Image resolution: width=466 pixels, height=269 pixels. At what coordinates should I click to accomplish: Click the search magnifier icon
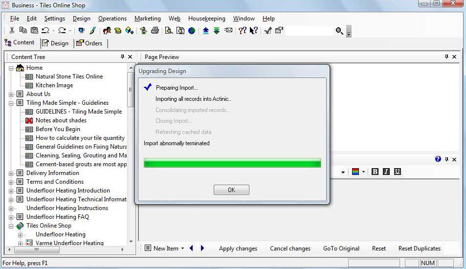click(339, 31)
